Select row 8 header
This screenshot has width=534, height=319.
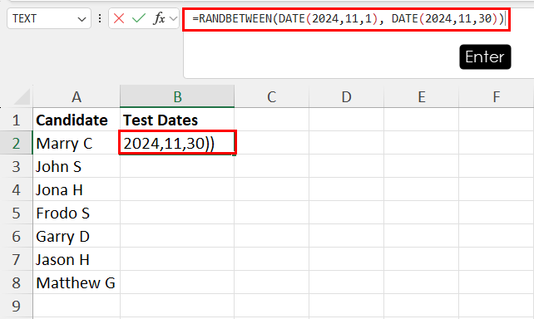click(17, 282)
